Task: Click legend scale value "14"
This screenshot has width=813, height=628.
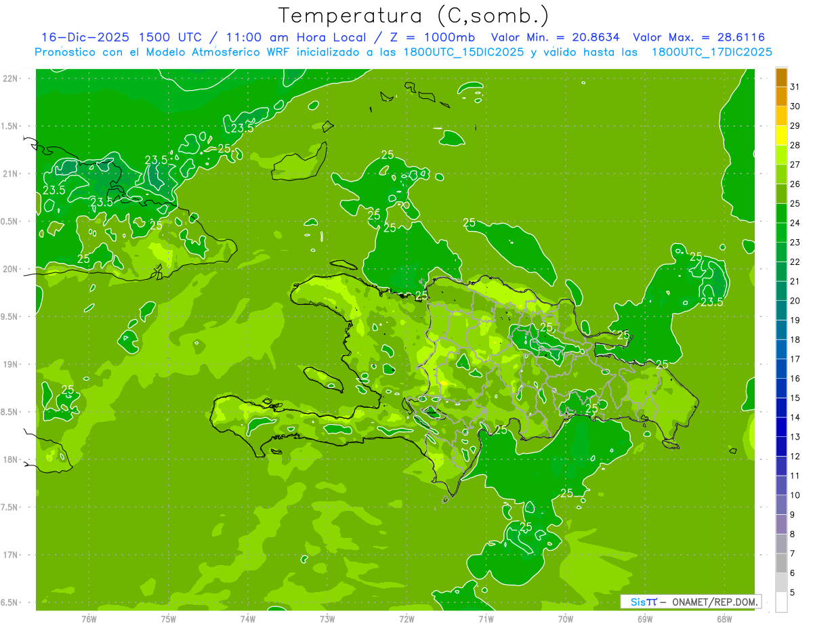Action: click(x=795, y=417)
